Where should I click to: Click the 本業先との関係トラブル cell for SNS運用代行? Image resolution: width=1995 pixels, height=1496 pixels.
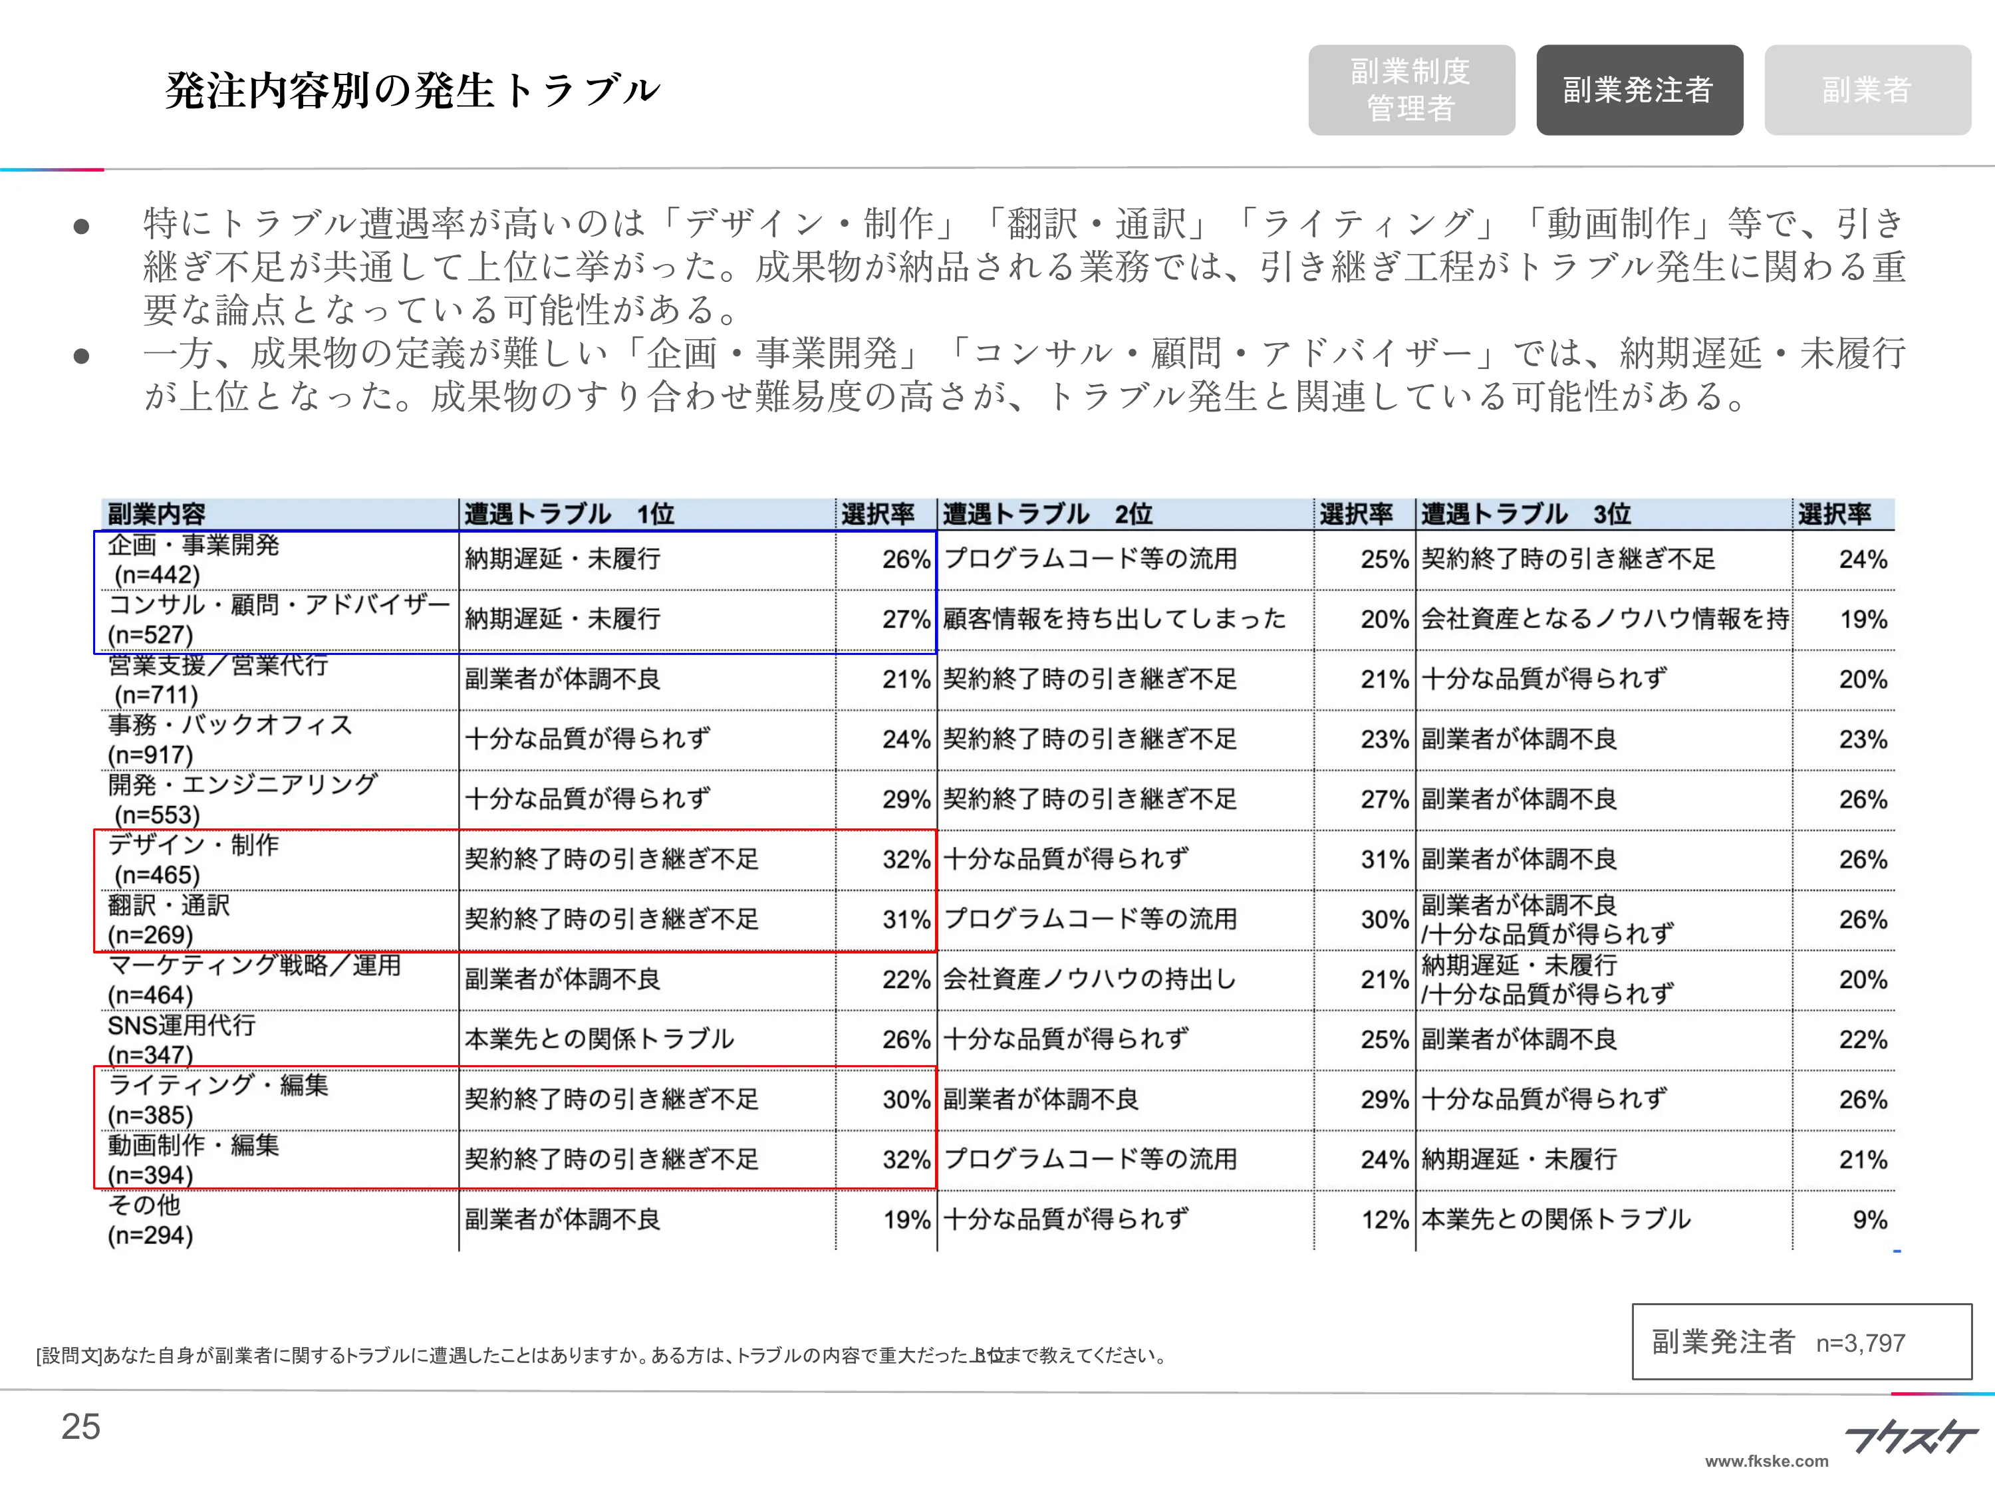point(599,1039)
